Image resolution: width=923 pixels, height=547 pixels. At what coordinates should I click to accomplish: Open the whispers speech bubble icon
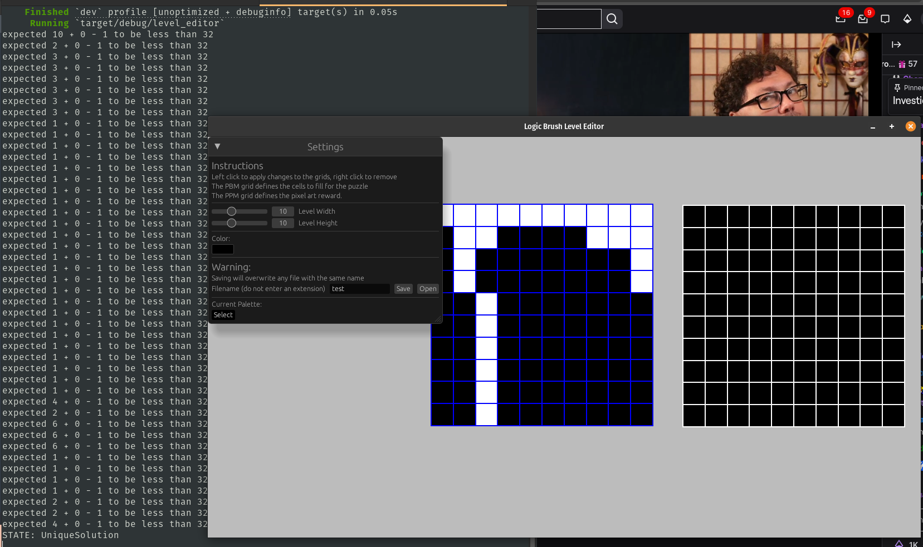click(x=885, y=19)
